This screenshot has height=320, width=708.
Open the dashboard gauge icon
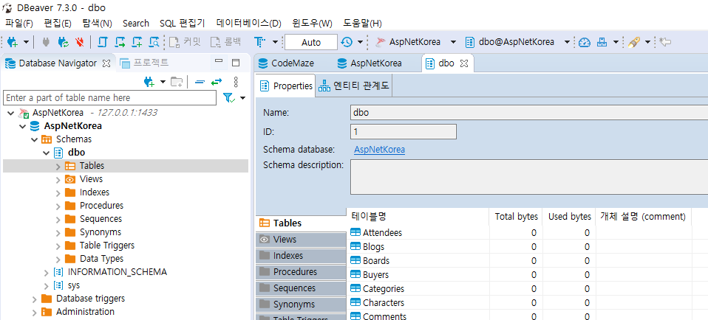point(585,42)
